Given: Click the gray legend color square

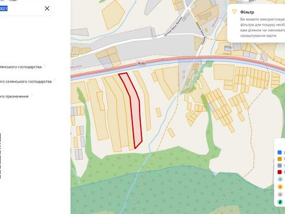Looking at the screenshot, I should tap(280, 165).
